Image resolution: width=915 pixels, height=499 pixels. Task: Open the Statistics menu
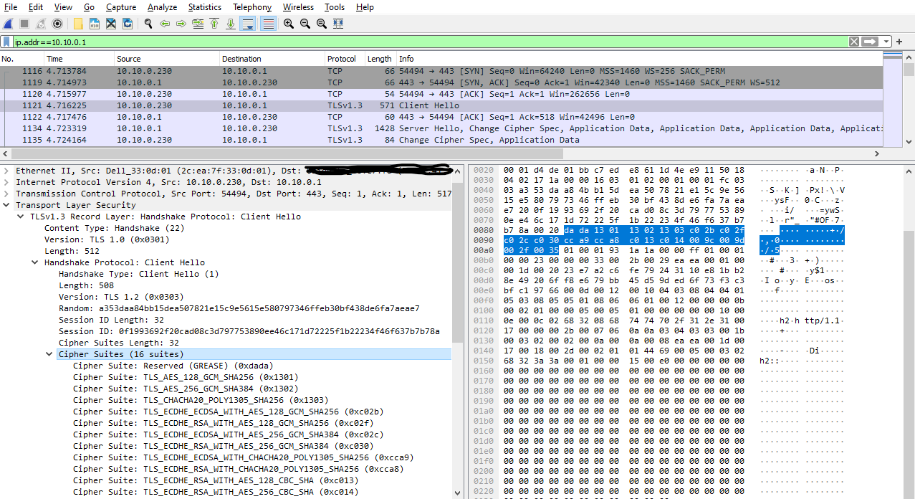[x=204, y=6]
